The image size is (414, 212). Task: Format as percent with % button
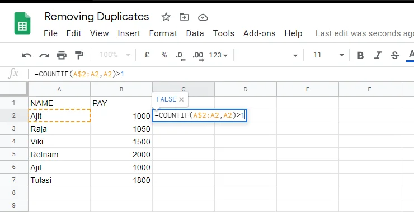164,55
